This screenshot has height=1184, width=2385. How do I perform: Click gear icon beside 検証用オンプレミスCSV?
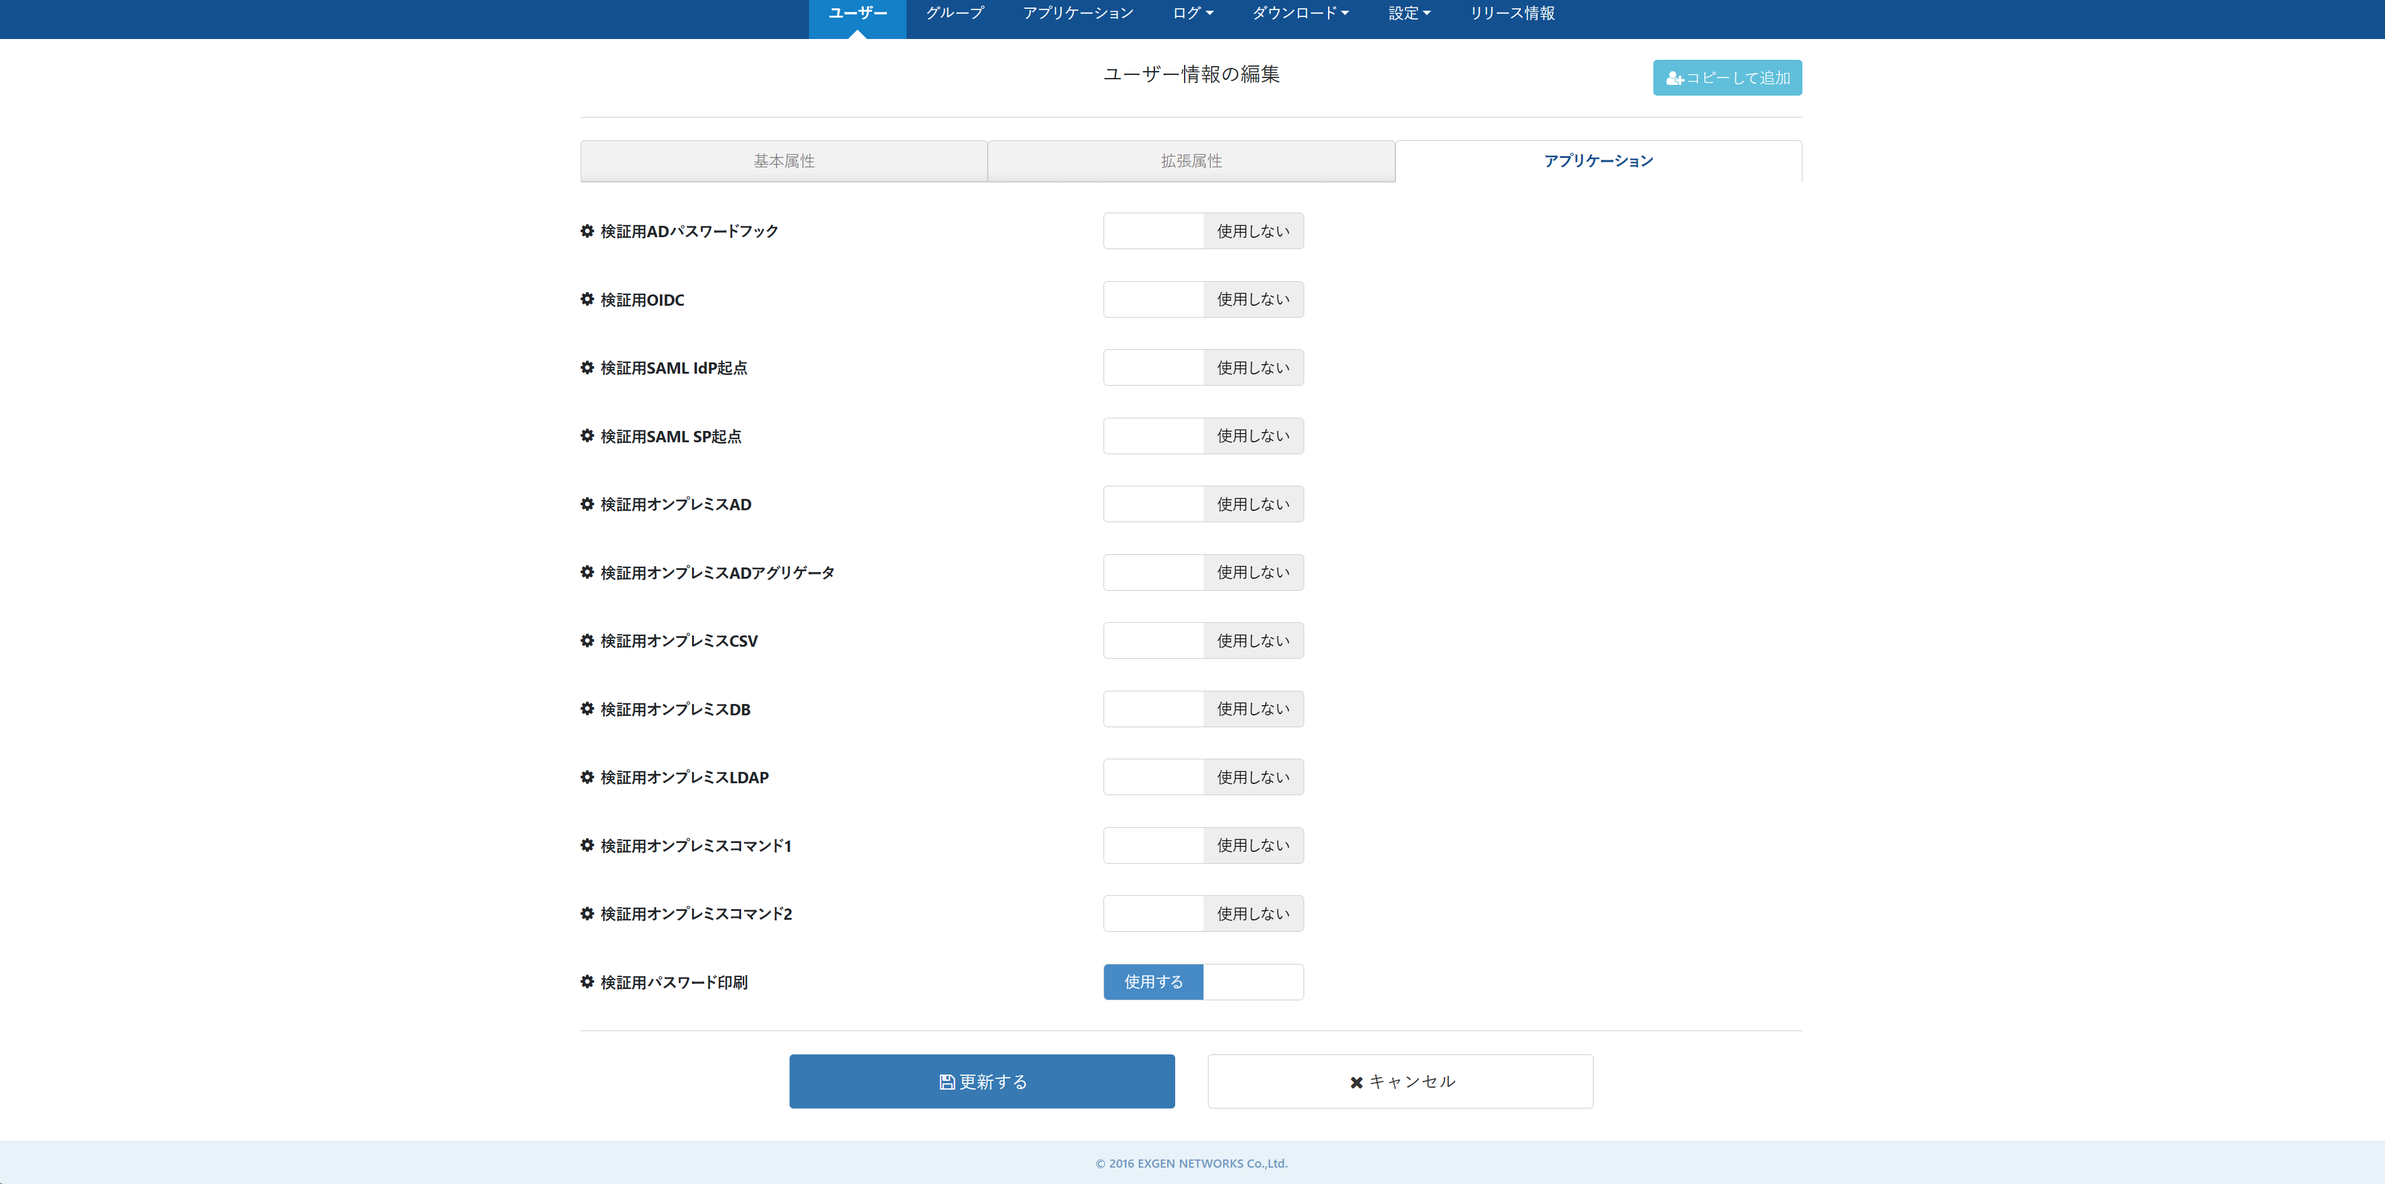coord(587,640)
